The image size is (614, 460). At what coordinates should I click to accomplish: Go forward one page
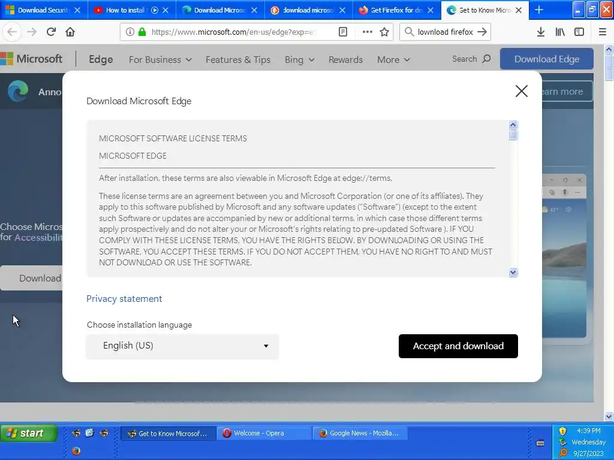click(32, 32)
